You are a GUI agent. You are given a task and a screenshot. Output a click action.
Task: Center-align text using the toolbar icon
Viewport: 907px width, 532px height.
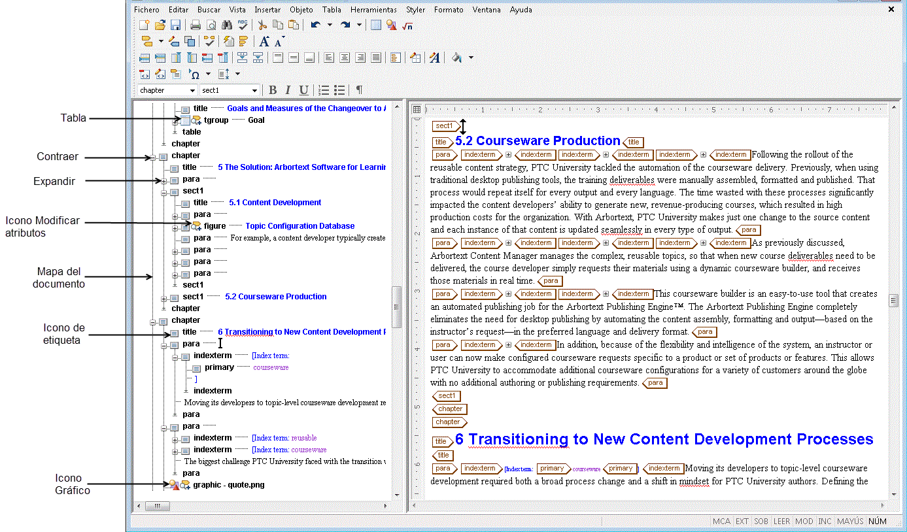point(345,58)
